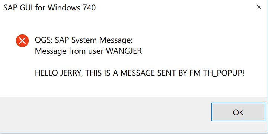
Task: Click the username WANGJER
Action: click(124, 51)
